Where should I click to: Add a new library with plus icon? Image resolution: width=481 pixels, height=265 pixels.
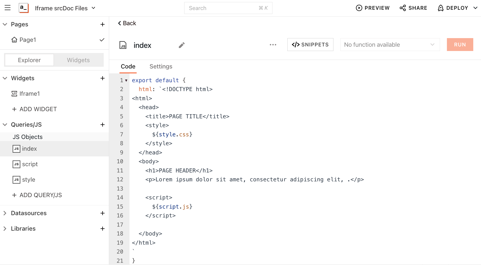pyautogui.click(x=102, y=229)
